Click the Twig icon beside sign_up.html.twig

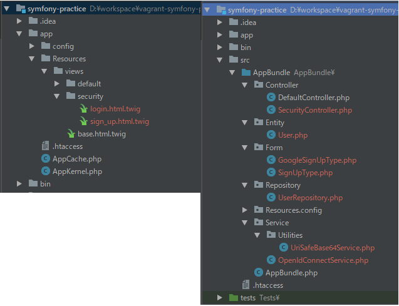83,121
